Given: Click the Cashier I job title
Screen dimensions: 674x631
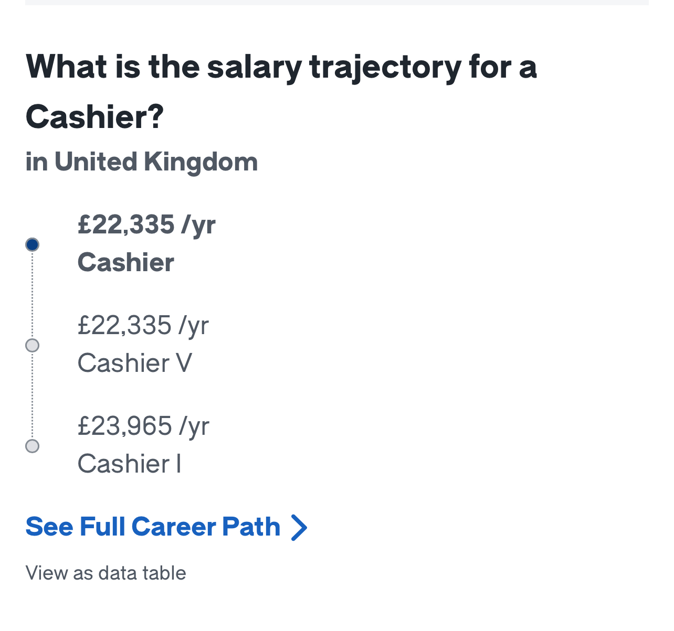Looking at the screenshot, I should coord(129,464).
